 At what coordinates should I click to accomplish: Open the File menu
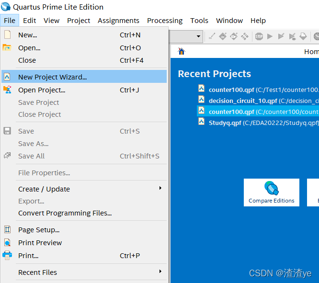pyautogui.click(x=10, y=20)
